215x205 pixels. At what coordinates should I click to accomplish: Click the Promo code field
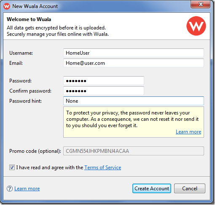(134, 151)
